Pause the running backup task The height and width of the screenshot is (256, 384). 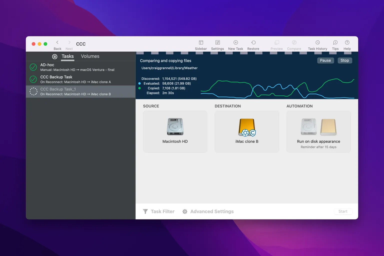point(325,60)
